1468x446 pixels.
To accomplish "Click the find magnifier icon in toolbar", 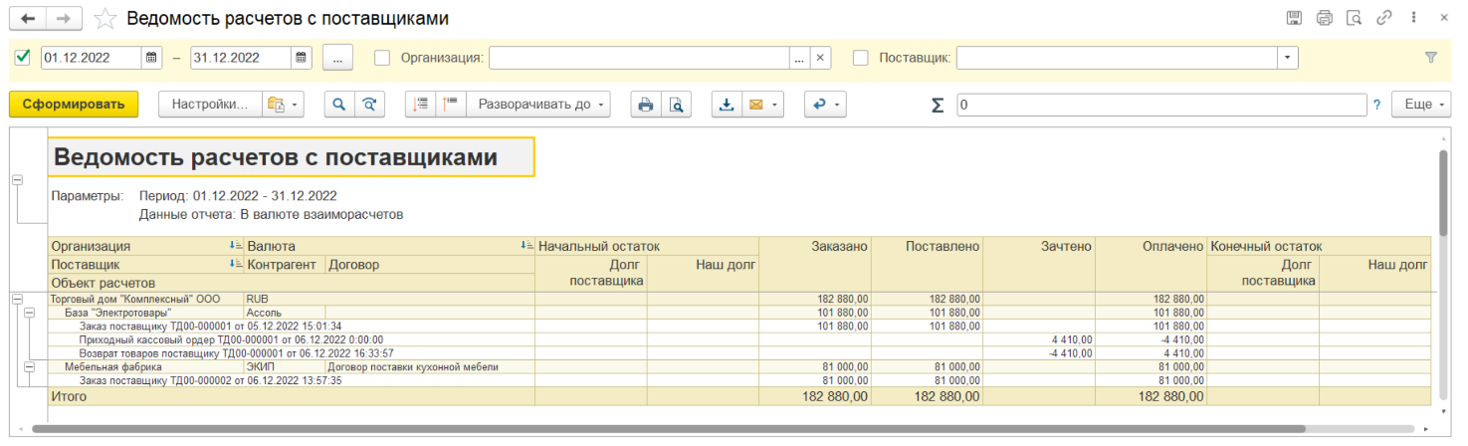I will 338,105.
